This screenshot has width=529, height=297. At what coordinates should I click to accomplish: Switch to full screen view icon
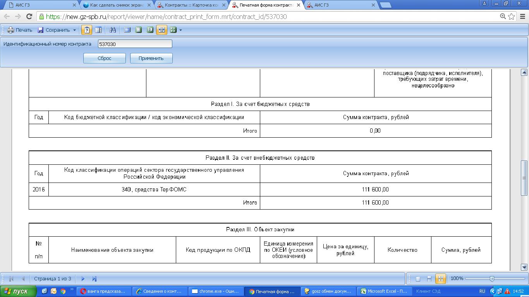point(127,30)
